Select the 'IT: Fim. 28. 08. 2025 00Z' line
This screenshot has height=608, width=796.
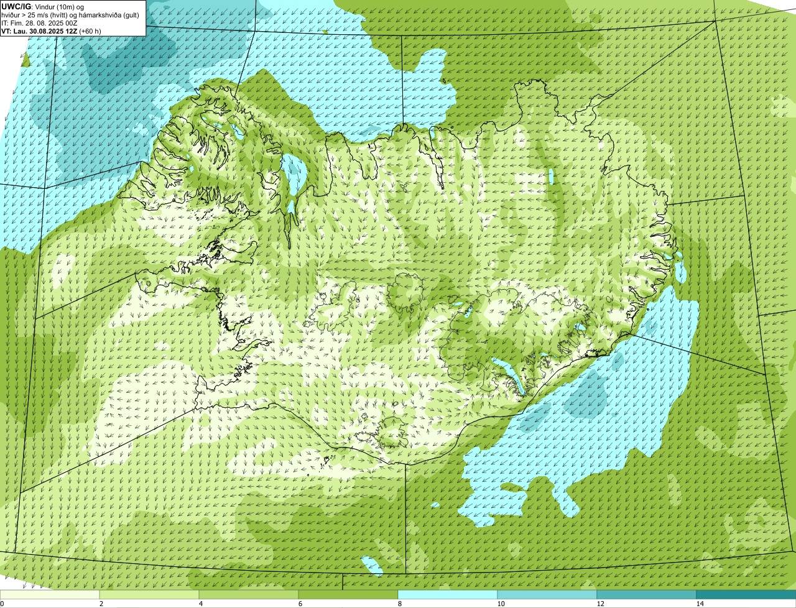click(x=40, y=23)
